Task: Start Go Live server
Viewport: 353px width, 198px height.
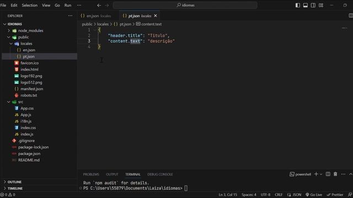Action: (x=314, y=195)
